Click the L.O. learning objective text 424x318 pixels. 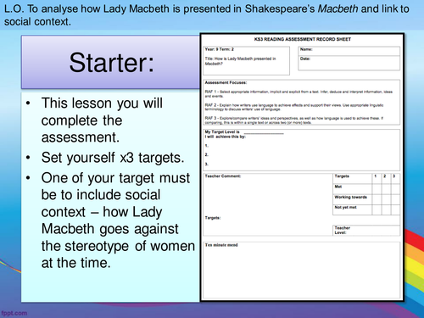pyautogui.click(x=207, y=15)
